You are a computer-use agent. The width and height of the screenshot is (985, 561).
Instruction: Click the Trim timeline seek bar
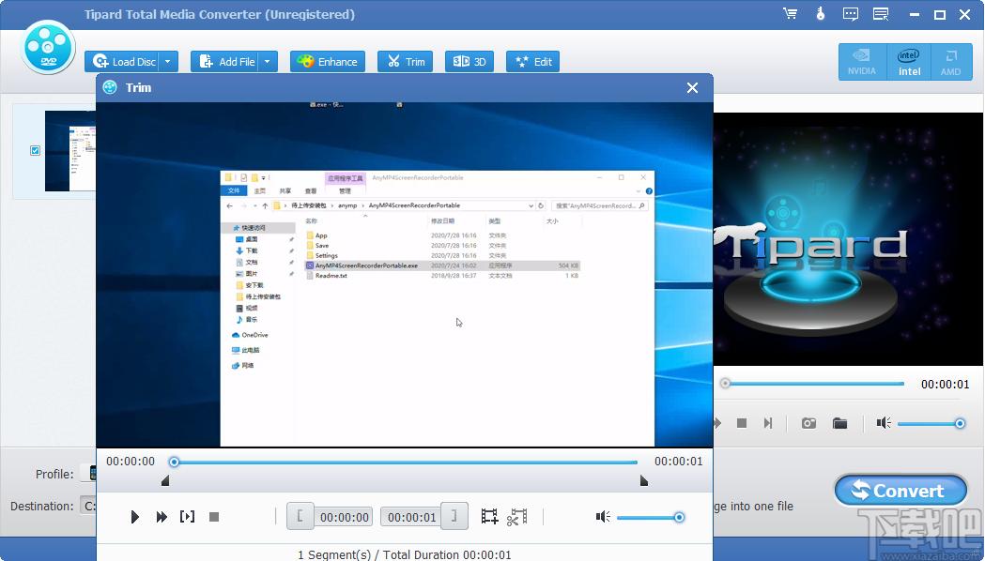pyautogui.click(x=406, y=462)
